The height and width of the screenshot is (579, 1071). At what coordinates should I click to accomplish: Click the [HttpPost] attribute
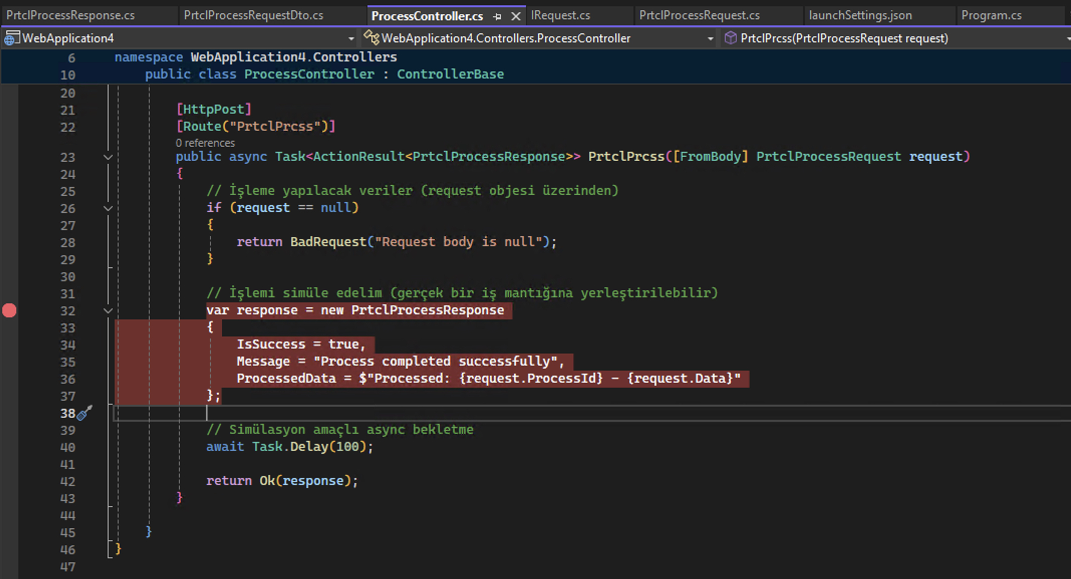coord(213,109)
